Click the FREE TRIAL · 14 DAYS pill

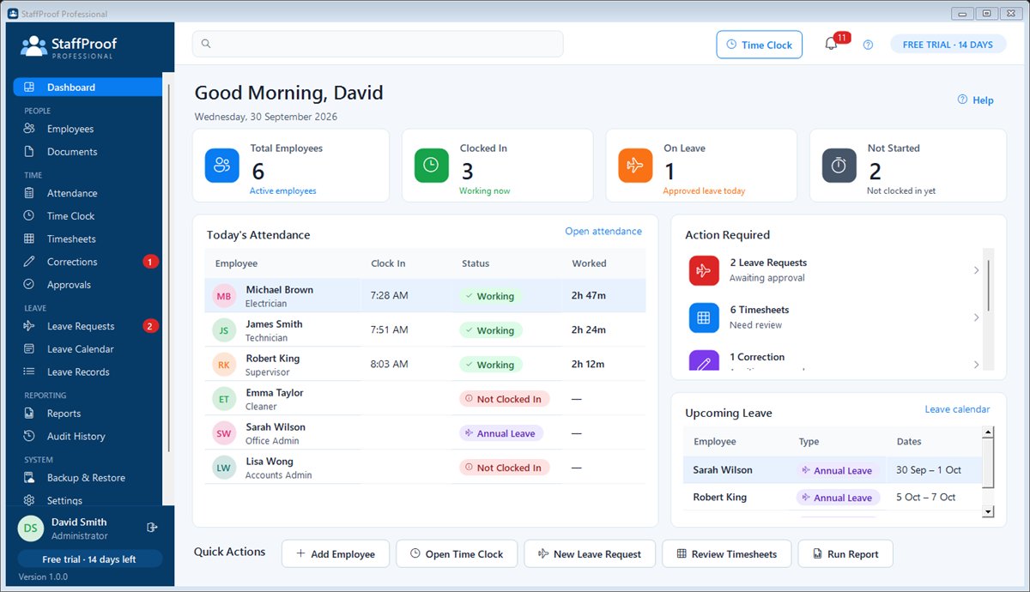pos(948,45)
